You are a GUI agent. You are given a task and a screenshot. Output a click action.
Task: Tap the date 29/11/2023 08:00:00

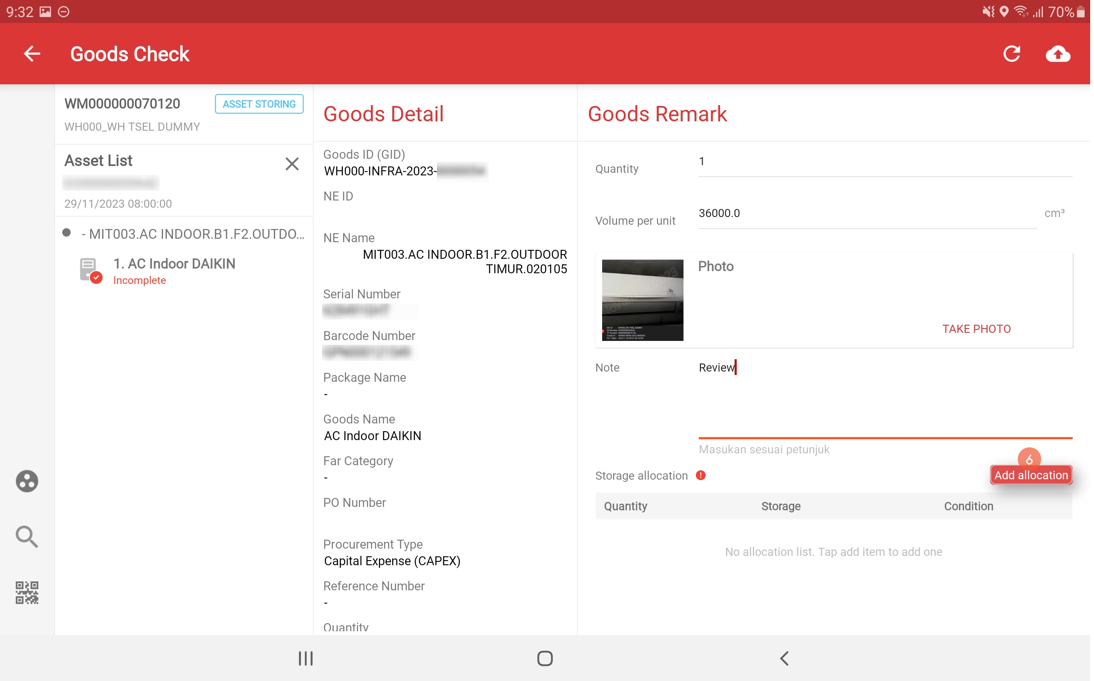click(118, 204)
